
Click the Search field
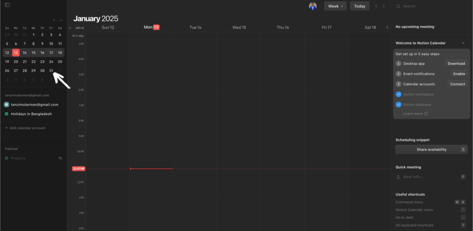coord(430,6)
